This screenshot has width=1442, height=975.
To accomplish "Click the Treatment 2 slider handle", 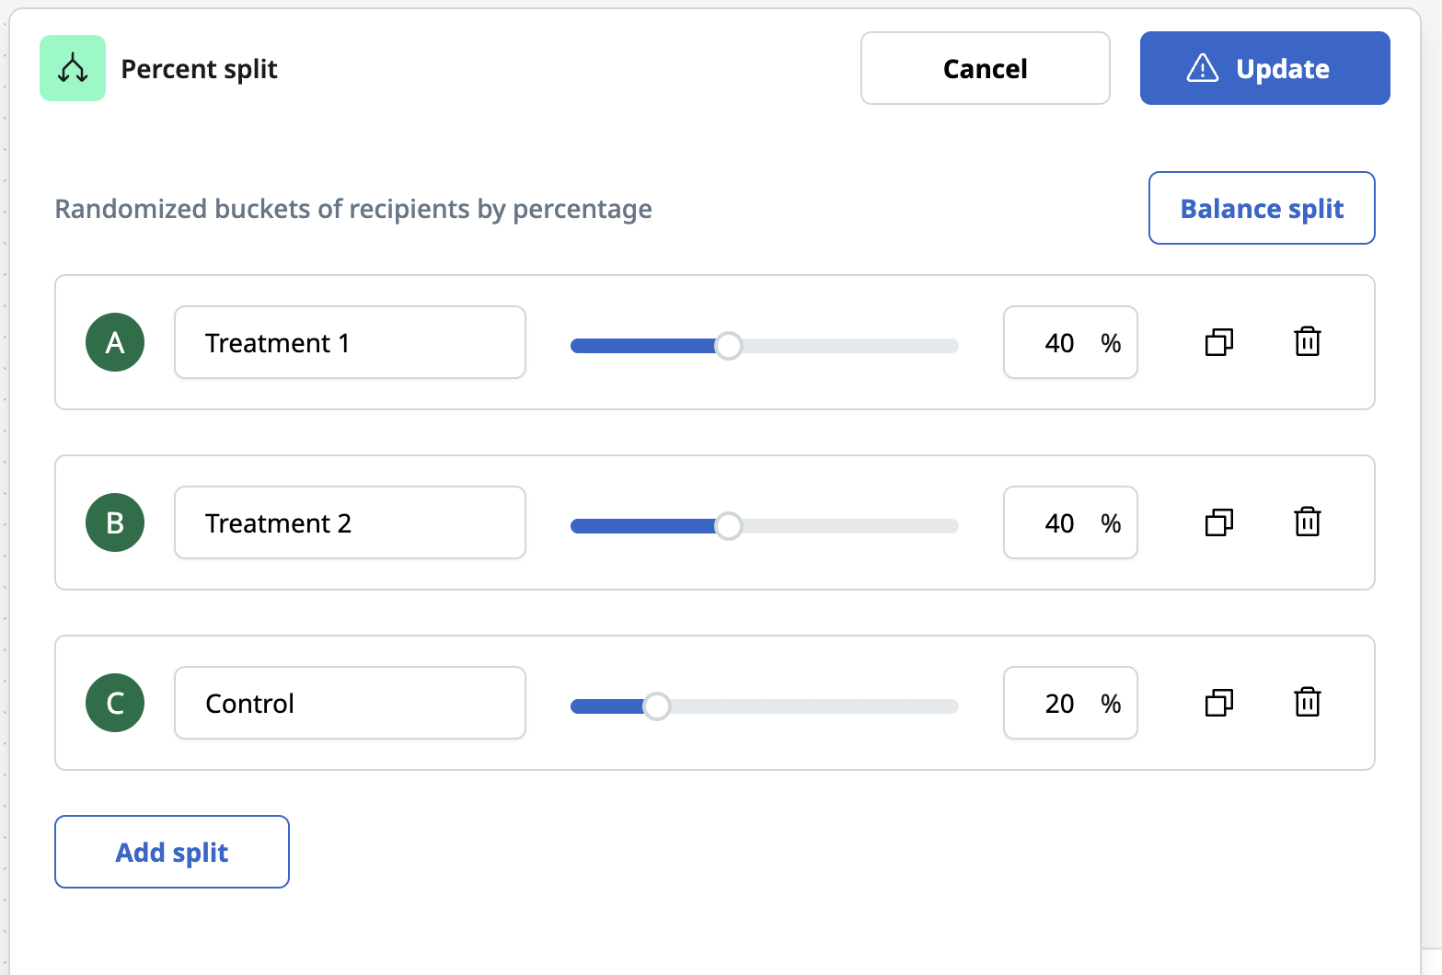I will pyautogui.click(x=728, y=526).
